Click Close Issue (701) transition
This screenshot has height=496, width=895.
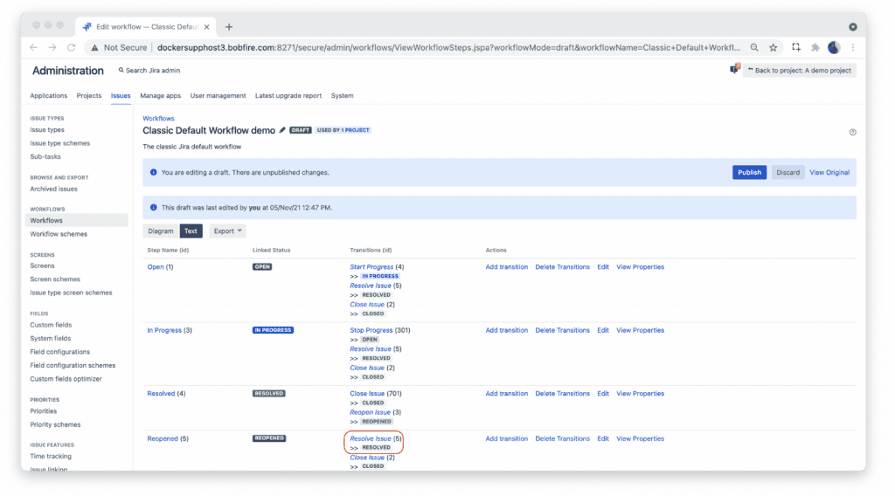(x=367, y=393)
